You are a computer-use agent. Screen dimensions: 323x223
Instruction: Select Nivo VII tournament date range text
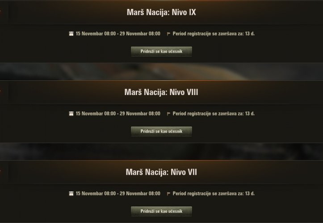point(118,194)
